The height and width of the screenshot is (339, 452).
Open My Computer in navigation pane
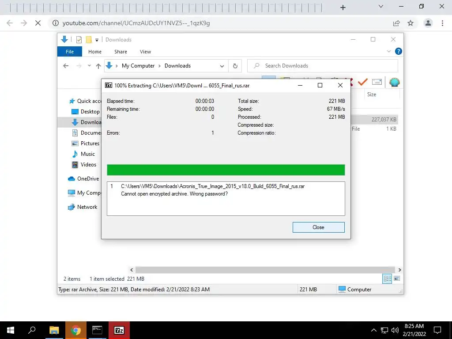pyautogui.click(x=84, y=193)
